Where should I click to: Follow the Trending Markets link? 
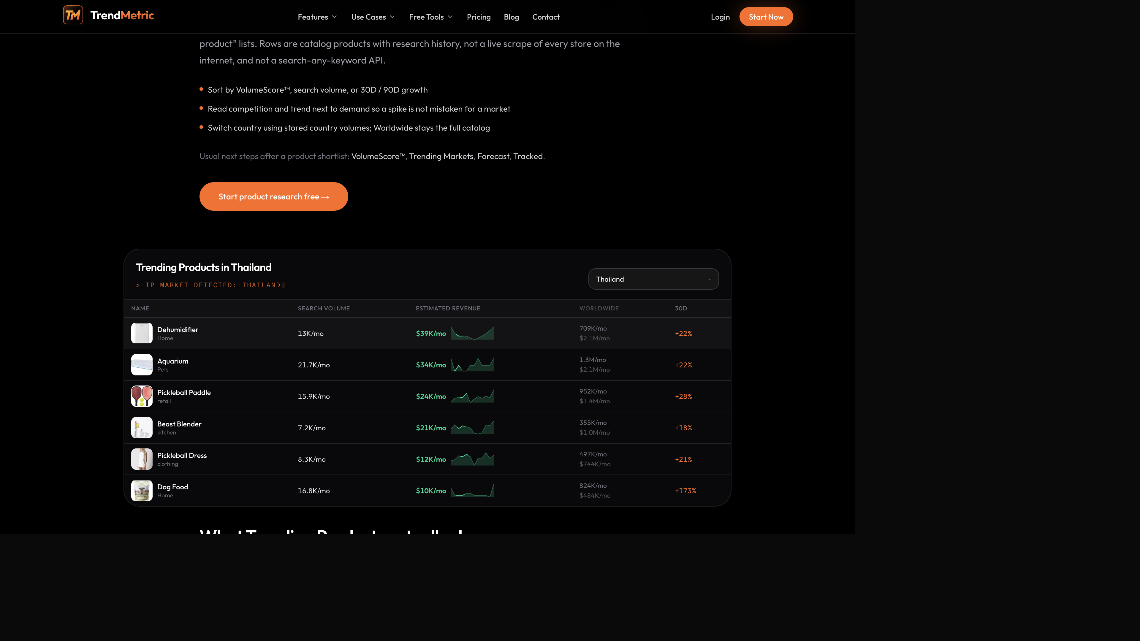tap(441, 156)
